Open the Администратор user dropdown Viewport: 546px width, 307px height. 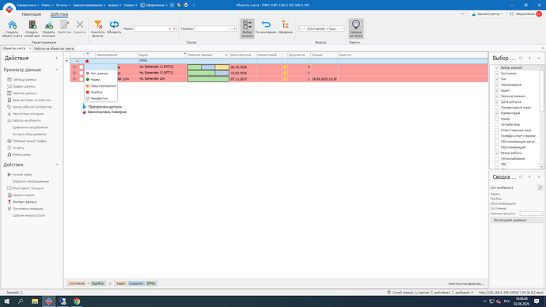[487, 14]
